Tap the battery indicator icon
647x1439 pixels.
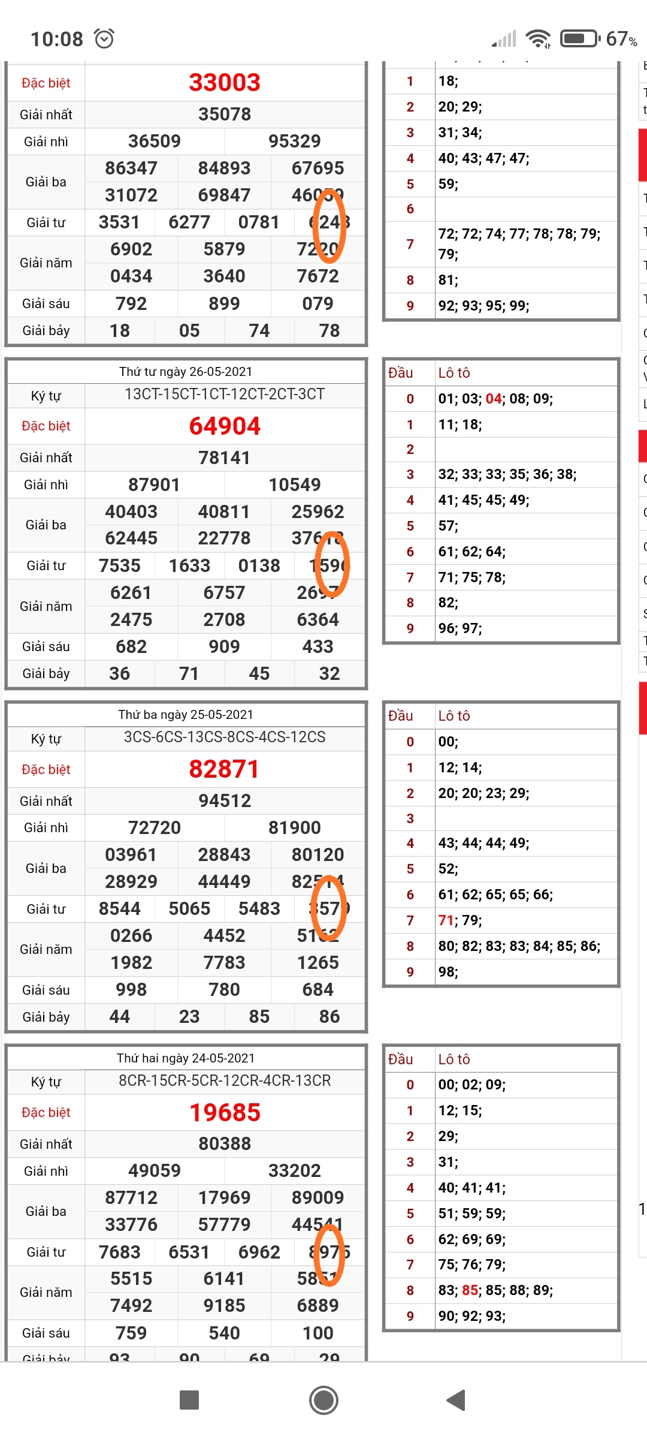click(x=579, y=39)
